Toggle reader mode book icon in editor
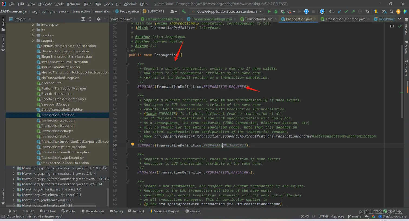Image resolution: width=409 pixels, height=221 pixels. coord(392,26)
